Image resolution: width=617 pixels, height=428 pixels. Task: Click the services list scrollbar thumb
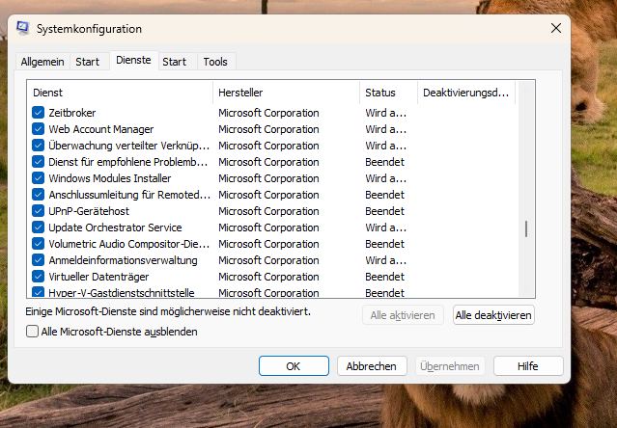(526, 228)
